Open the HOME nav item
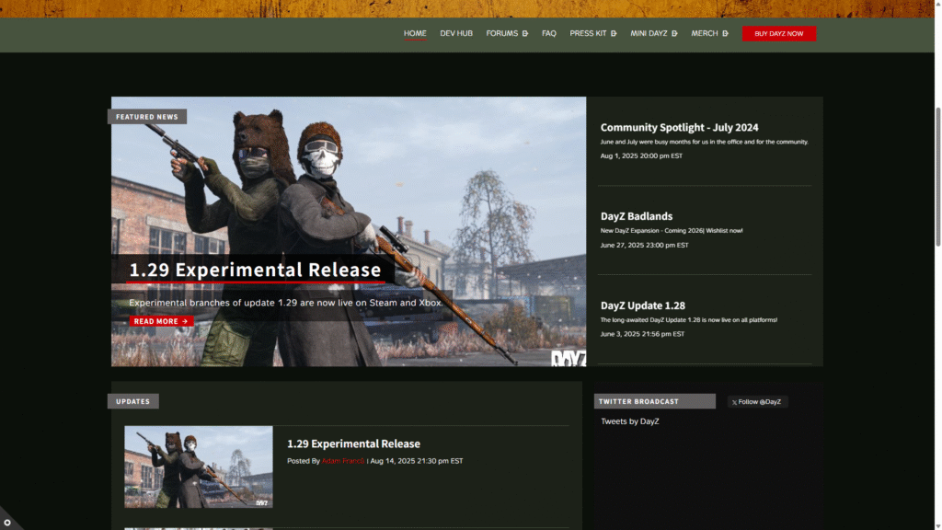 coord(415,34)
